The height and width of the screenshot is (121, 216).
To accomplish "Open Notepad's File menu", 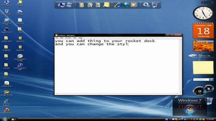I will tap(57, 38).
